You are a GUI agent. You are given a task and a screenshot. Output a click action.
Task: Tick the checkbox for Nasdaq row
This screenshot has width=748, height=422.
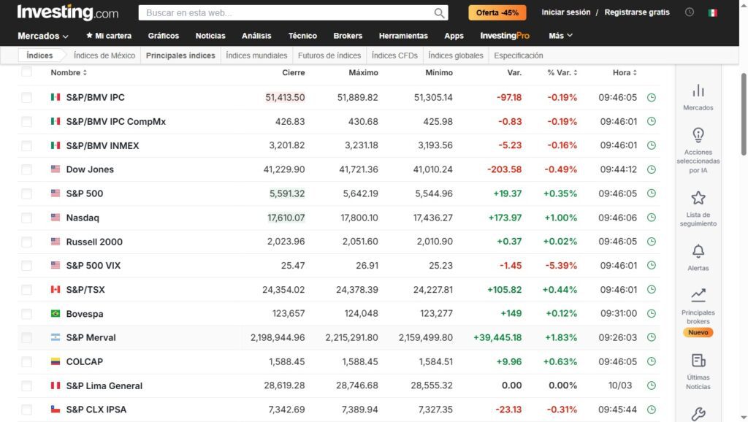pos(27,218)
